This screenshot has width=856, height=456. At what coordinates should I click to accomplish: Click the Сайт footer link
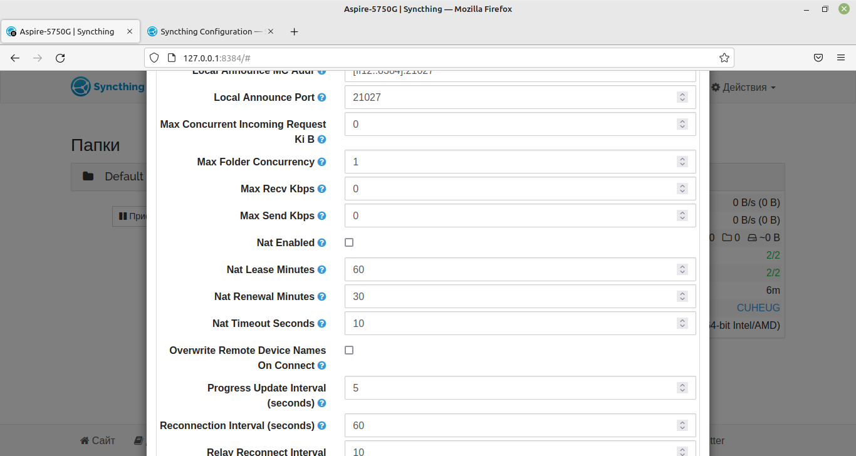click(x=97, y=440)
